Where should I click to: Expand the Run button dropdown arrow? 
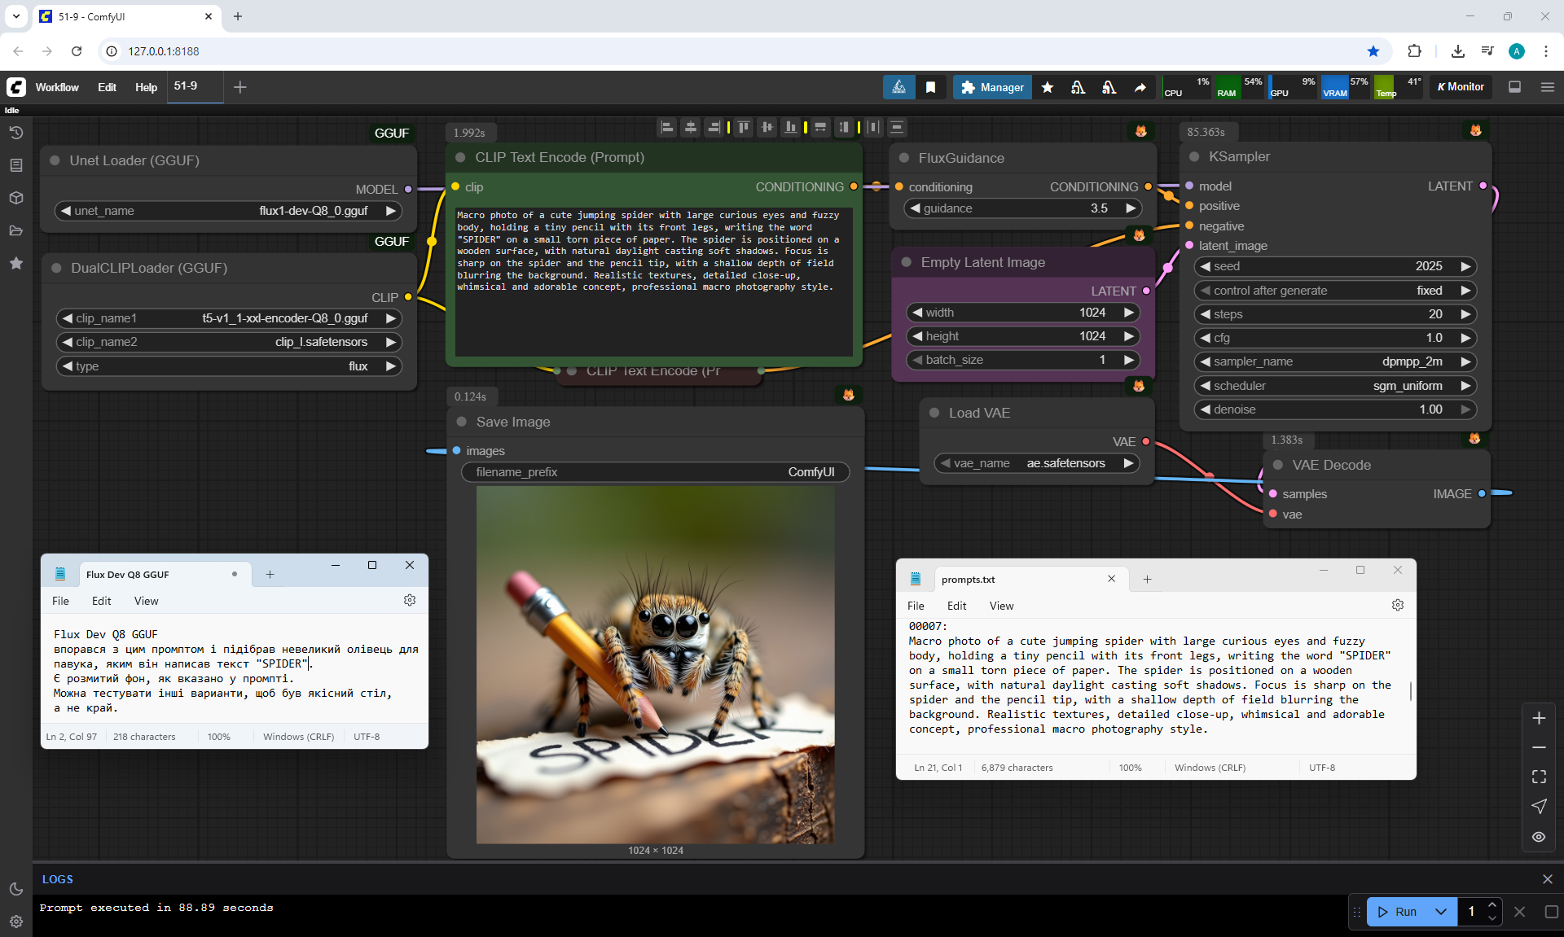click(x=1441, y=912)
